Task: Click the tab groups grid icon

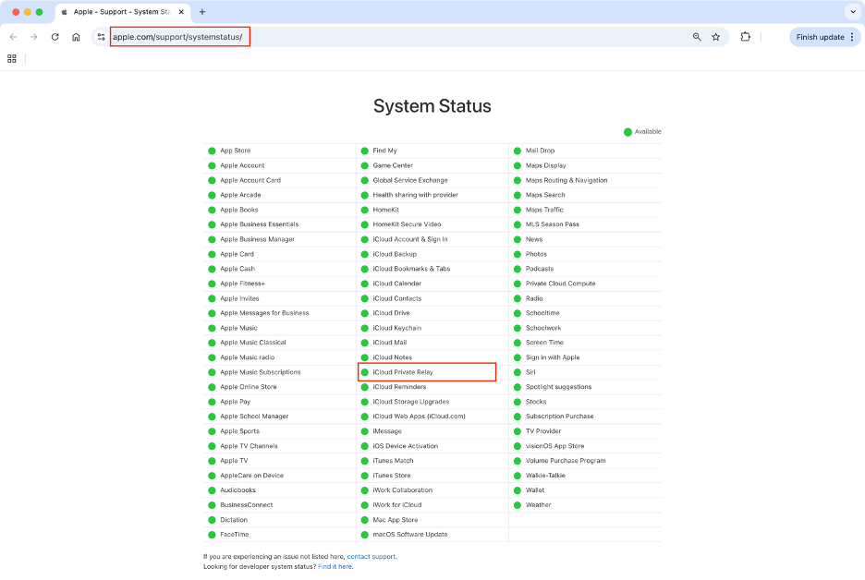Action: tap(11, 59)
